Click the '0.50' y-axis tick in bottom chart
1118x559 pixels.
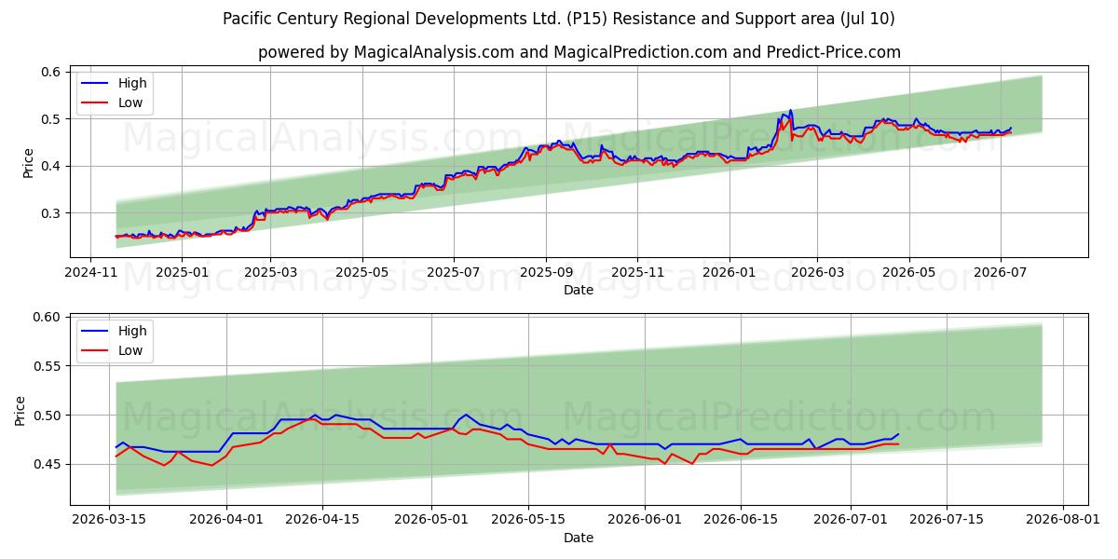pos(48,415)
